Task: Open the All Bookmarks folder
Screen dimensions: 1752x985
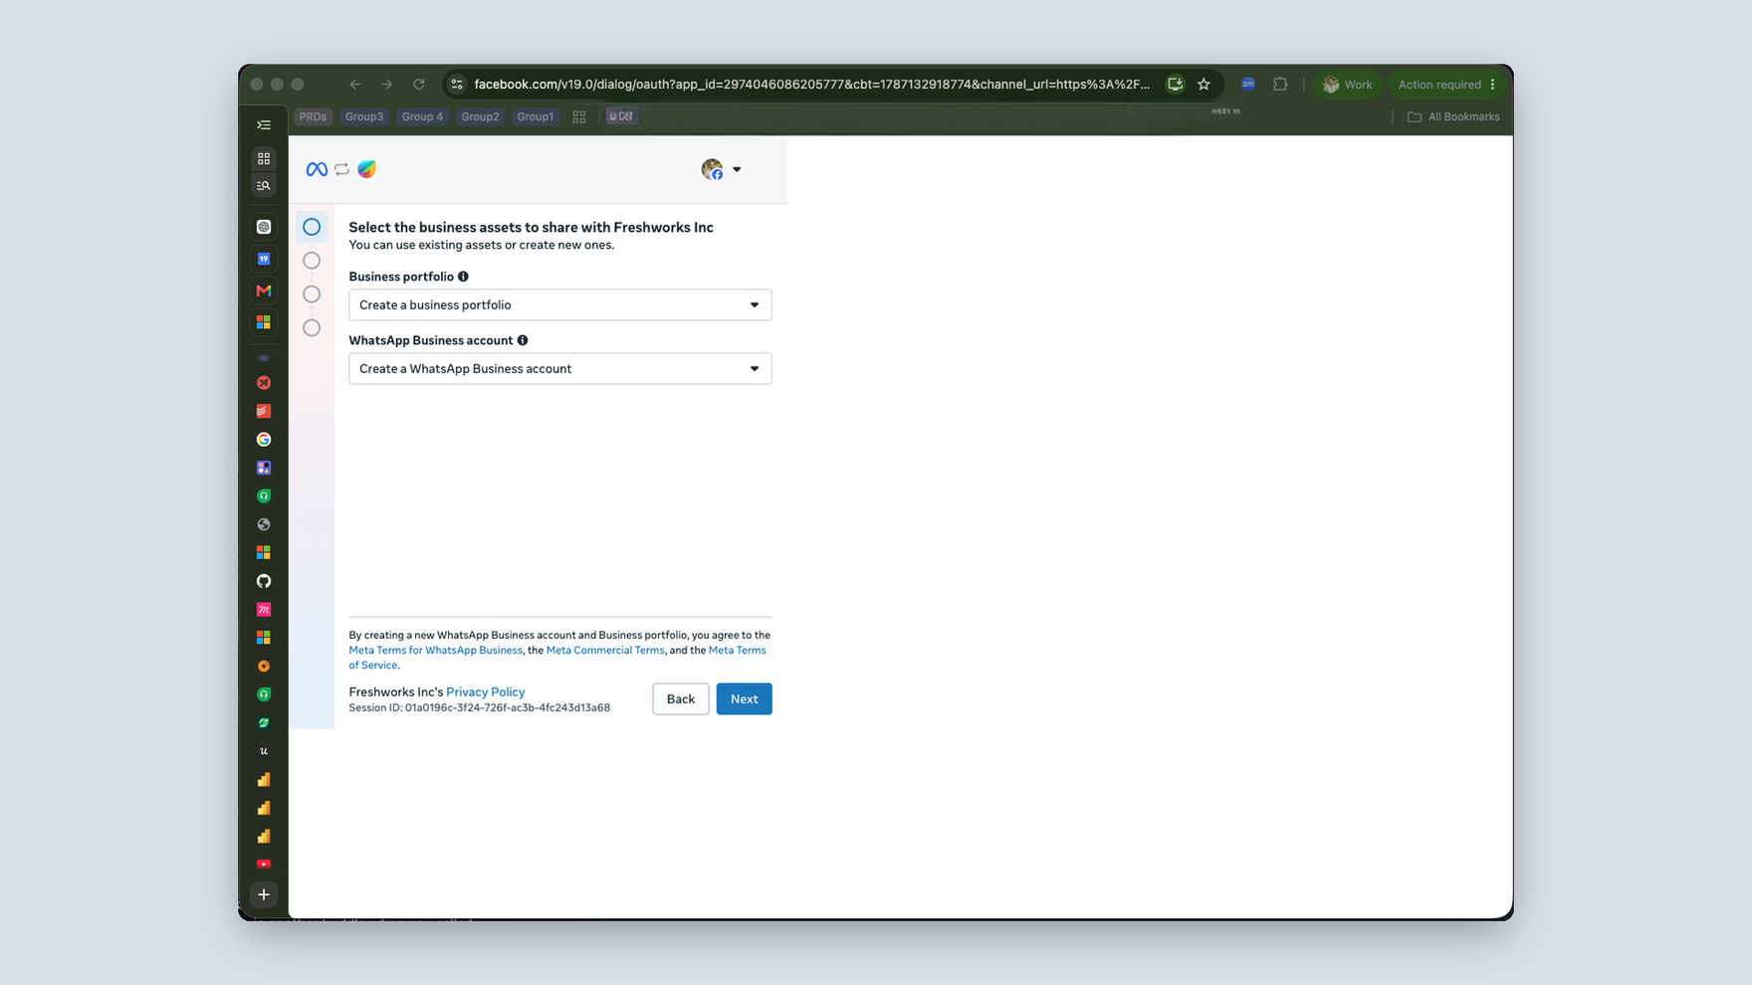Action: (x=1453, y=116)
